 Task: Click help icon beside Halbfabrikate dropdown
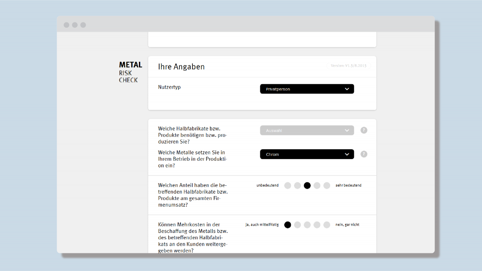[364, 130]
